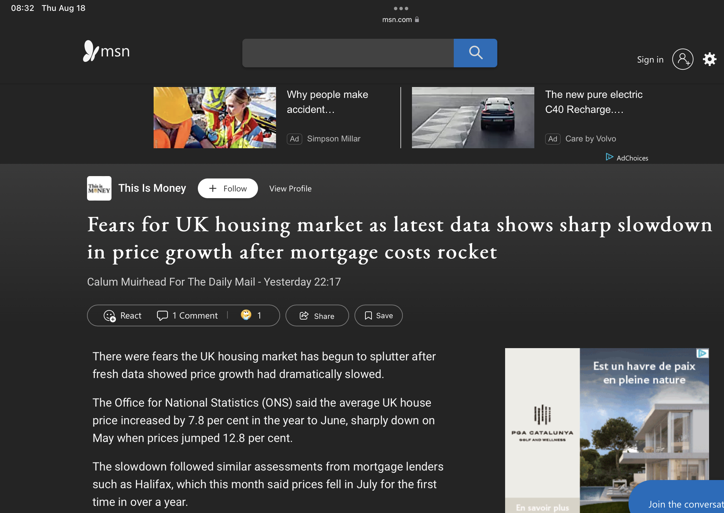This screenshot has height=513, width=724.
Task: Follow the This Is Money publisher
Action: click(x=228, y=188)
